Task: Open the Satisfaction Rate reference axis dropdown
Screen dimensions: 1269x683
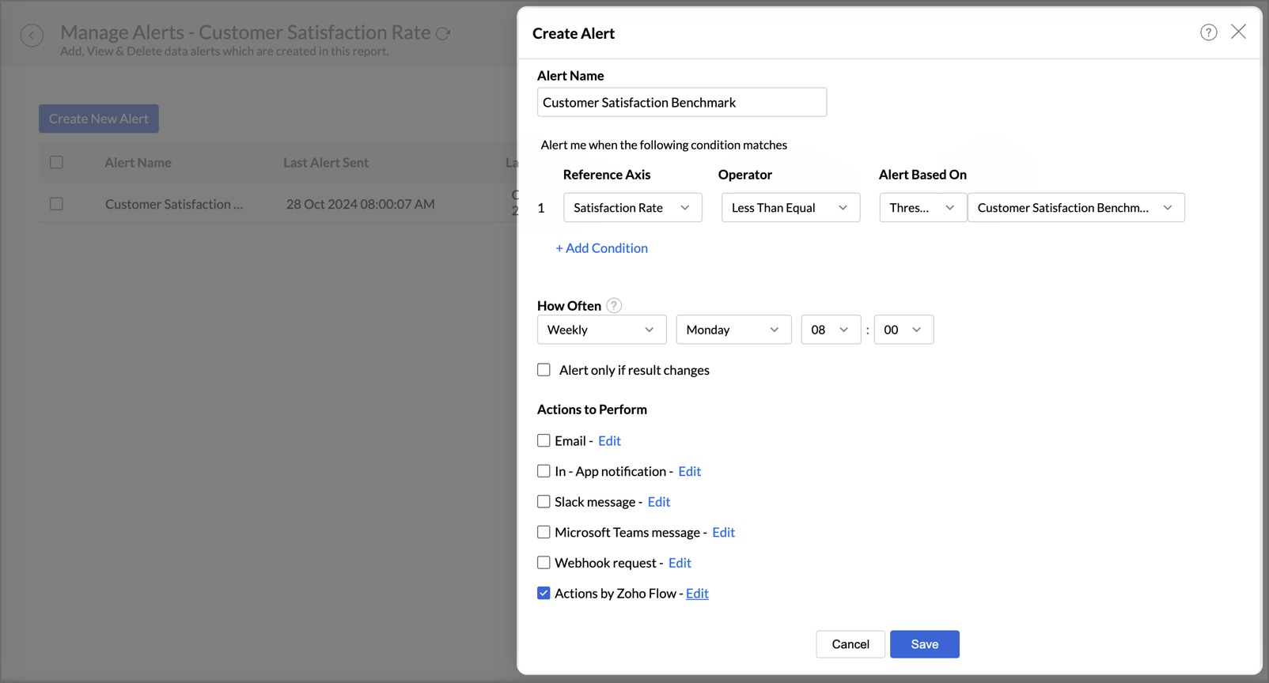Action: (x=632, y=208)
